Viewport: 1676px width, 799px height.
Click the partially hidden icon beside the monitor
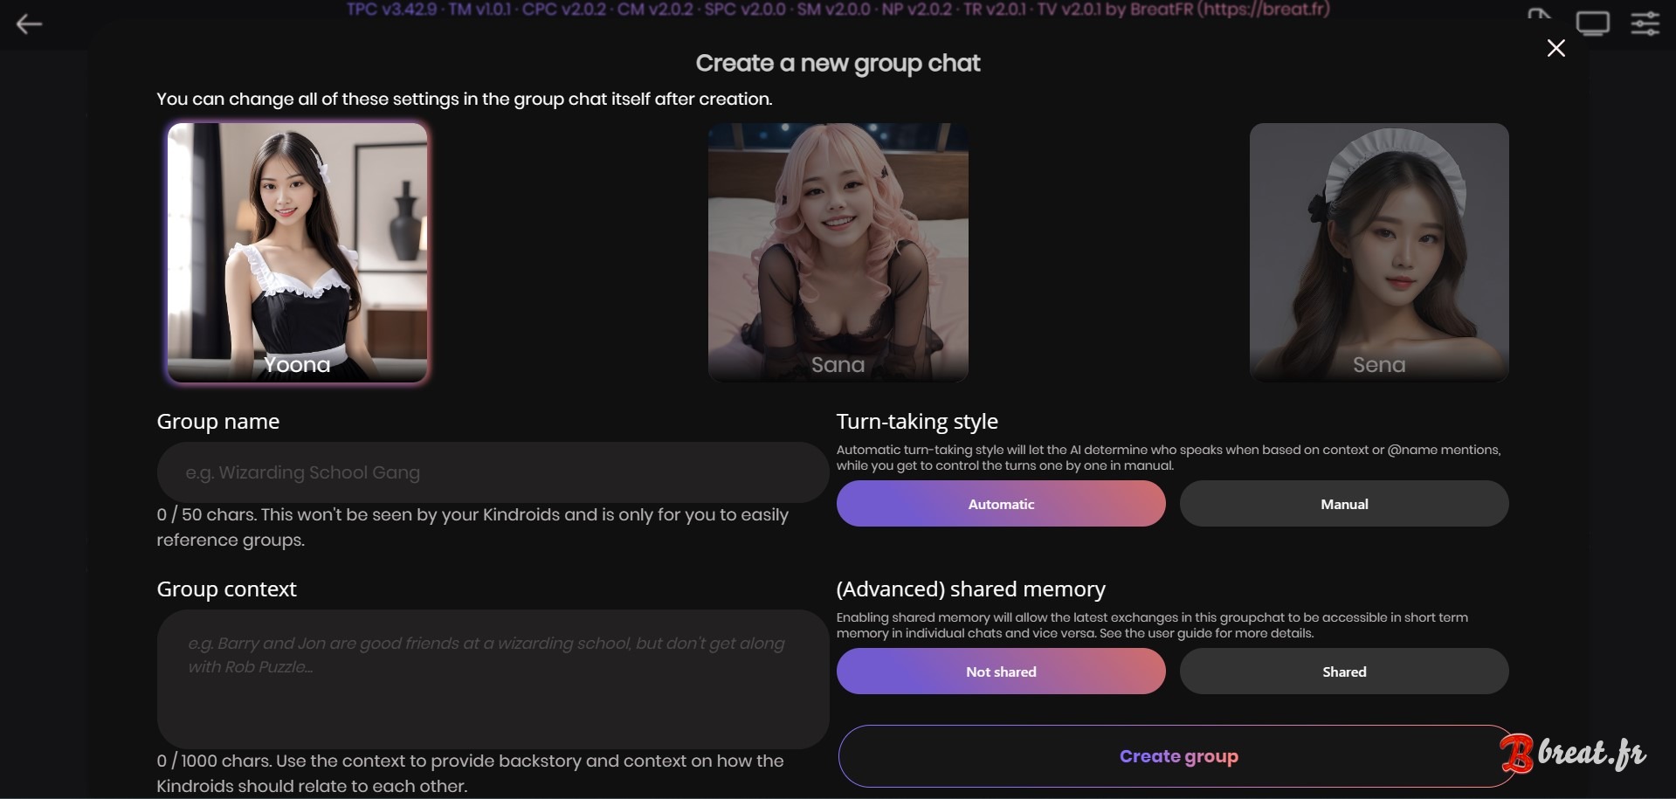point(1539,13)
